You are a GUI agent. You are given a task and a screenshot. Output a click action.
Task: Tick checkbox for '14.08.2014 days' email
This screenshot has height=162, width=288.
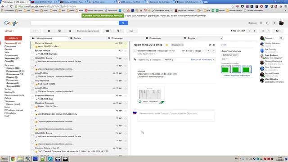(x=32, y=97)
